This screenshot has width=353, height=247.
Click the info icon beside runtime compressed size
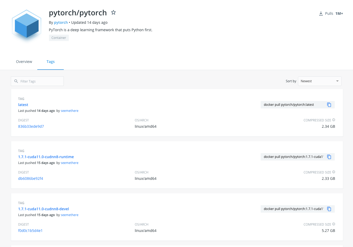334,172
